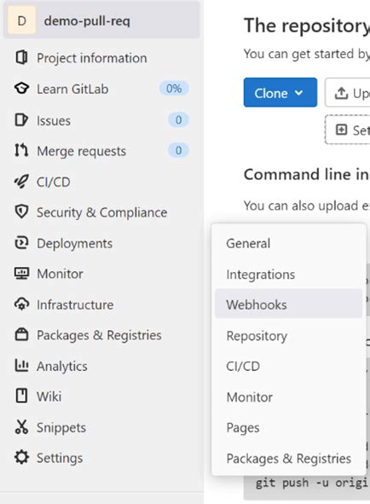The image size is (370, 504).
Task: Open the Issues label in sidebar
Action: pos(54,121)
